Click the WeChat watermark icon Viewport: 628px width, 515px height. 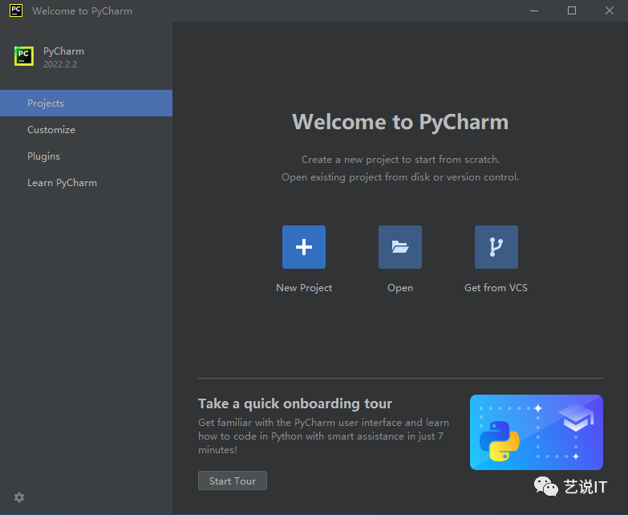[546, 486]
